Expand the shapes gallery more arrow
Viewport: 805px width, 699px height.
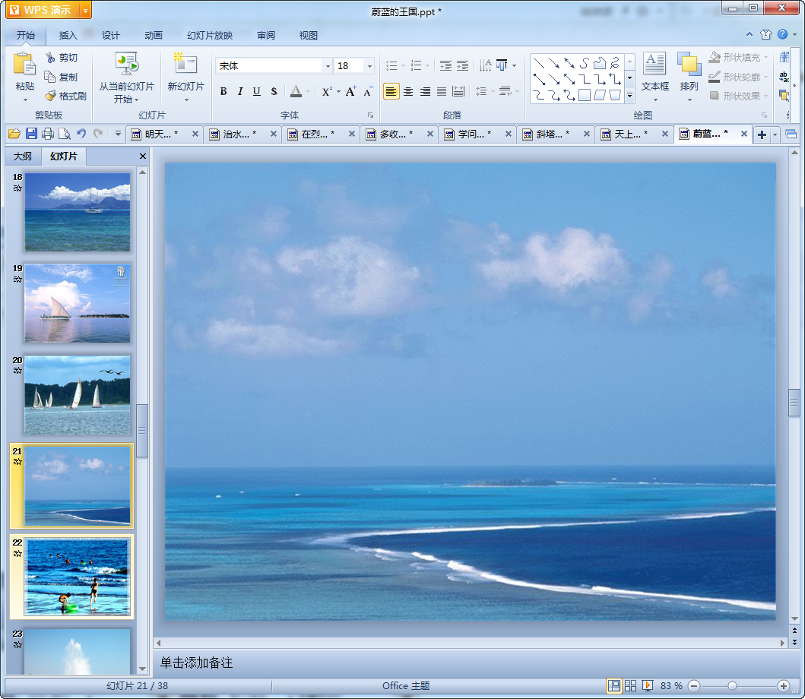point(629,95)
